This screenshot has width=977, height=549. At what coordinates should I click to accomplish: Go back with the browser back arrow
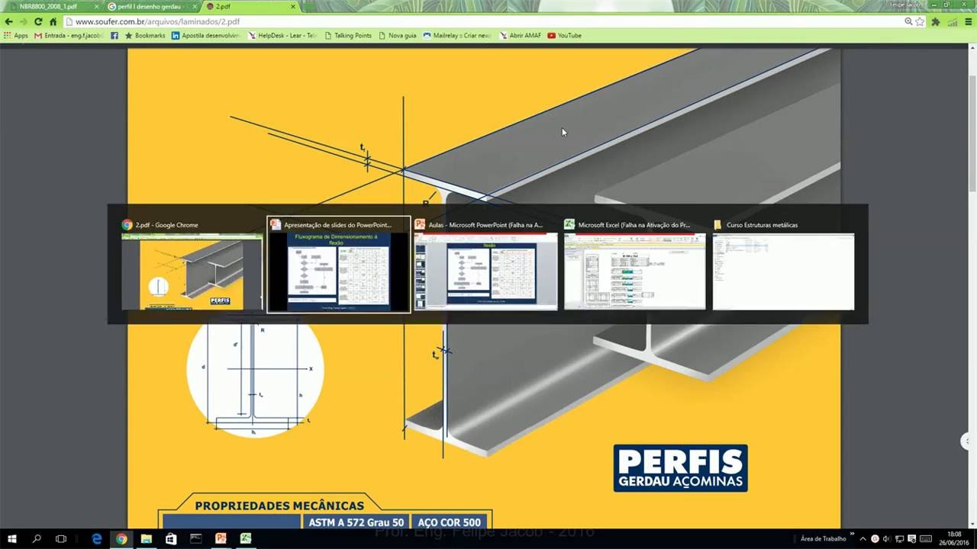pyautogui.click(x=9, y=21)
